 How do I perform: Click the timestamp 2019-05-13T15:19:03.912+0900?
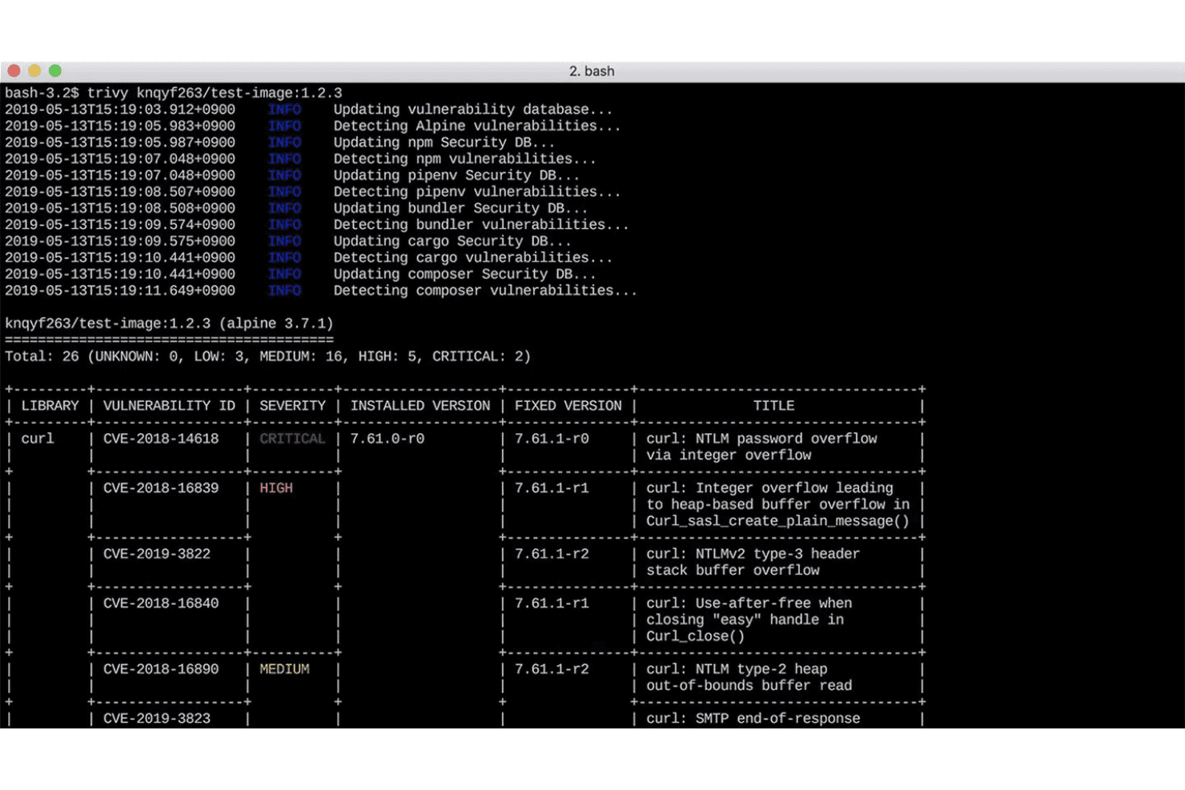(x=120, y=110)
